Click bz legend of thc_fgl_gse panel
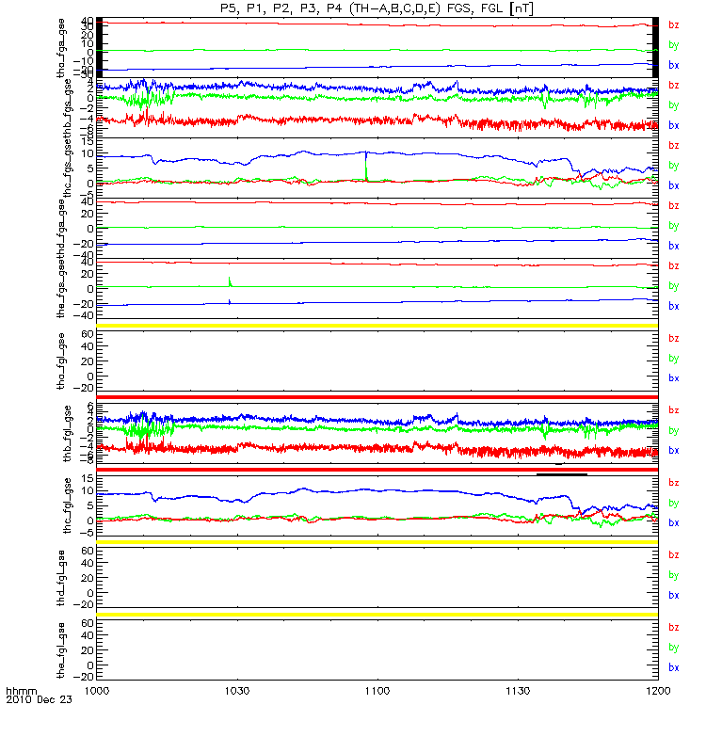The image size is (706, 753). tap(674, 483)
